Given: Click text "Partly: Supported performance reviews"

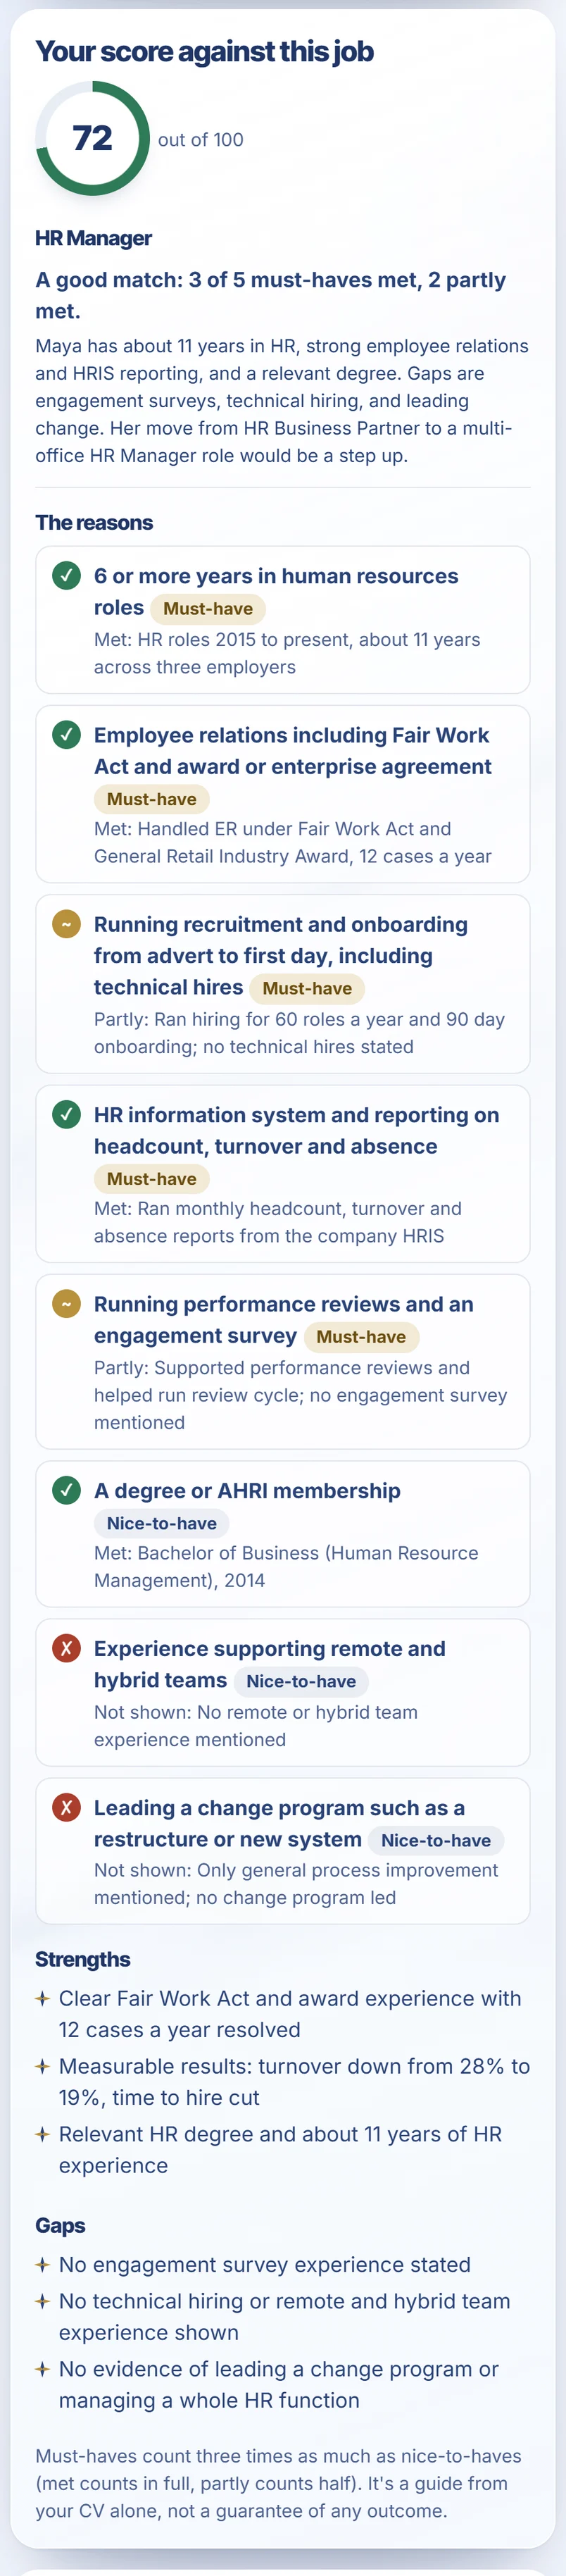Looking at the screenshot, I should tap(301, 1394).
